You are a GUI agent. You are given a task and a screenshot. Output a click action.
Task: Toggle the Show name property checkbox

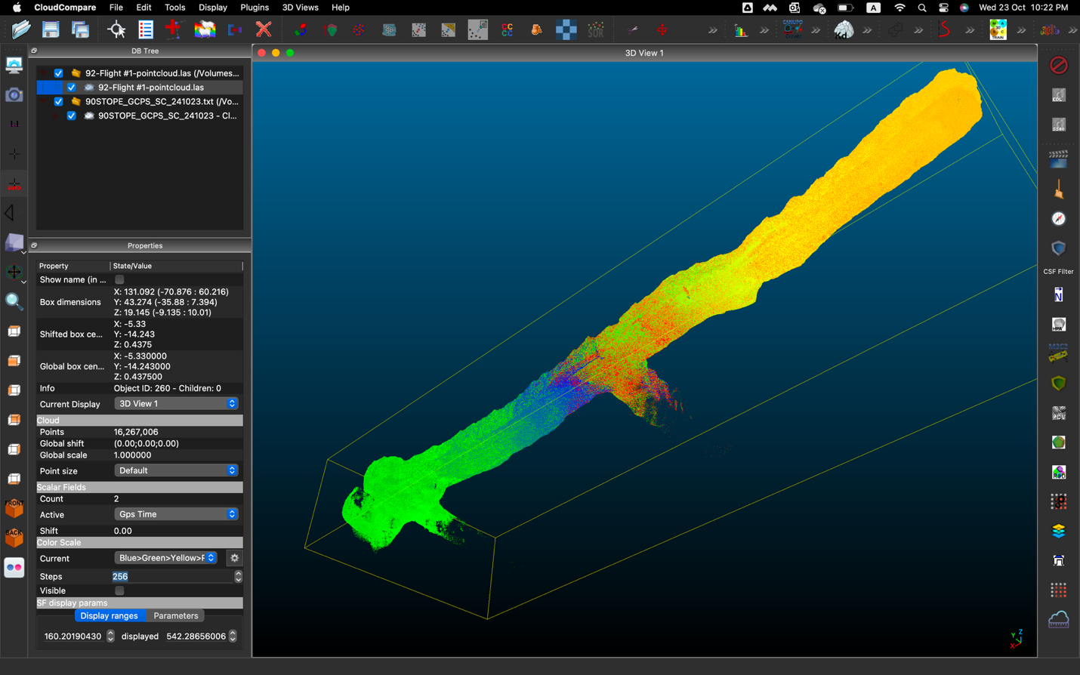[119, 280]
